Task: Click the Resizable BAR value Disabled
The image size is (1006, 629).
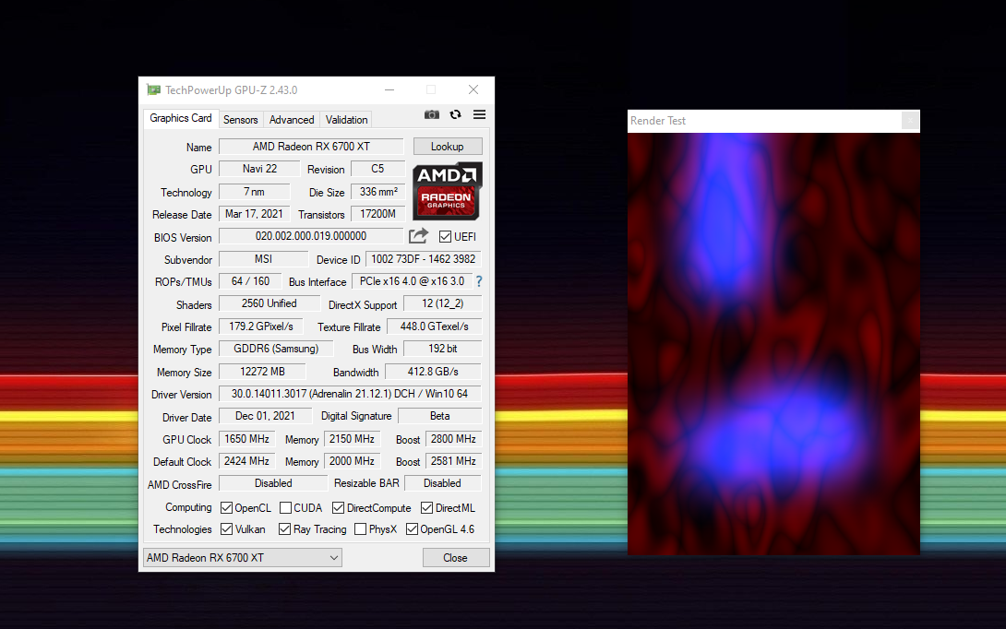Action: [443, 483]
